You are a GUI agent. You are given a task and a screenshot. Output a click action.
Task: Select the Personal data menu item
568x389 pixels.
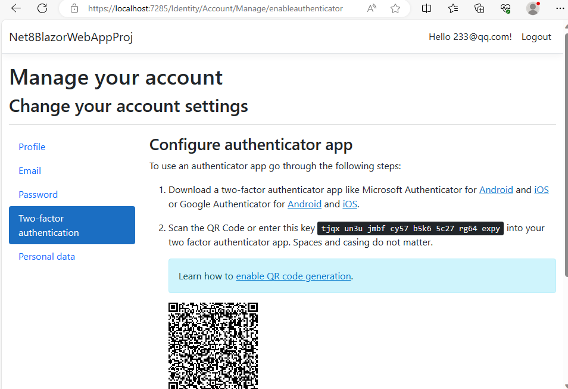pos(46,257)
